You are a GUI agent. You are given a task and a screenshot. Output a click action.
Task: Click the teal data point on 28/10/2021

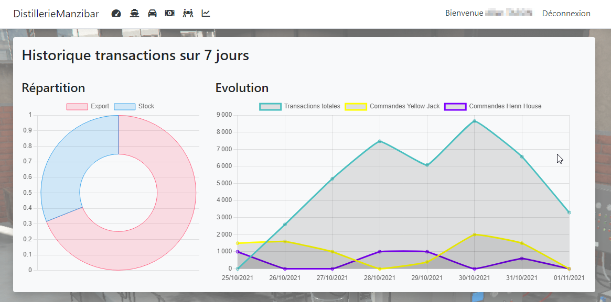[380, 141]
